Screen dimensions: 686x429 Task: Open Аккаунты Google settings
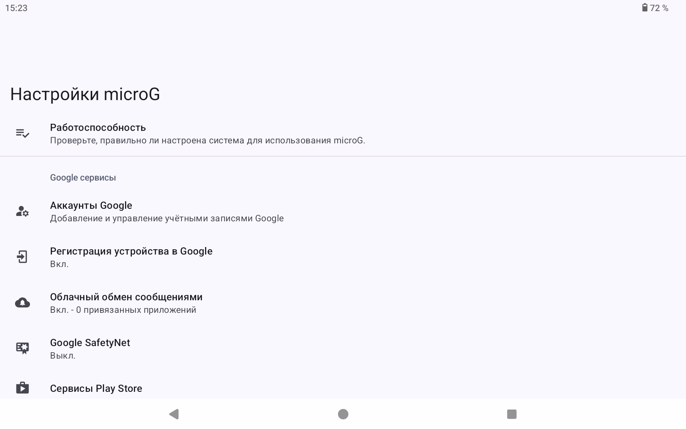pos(91,206)
